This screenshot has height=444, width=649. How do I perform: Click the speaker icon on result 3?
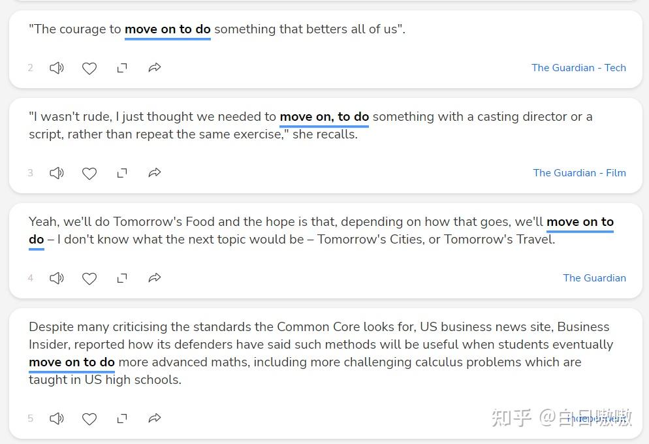(57, 172)
